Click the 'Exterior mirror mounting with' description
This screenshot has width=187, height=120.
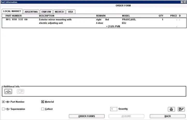click(55, 20)
